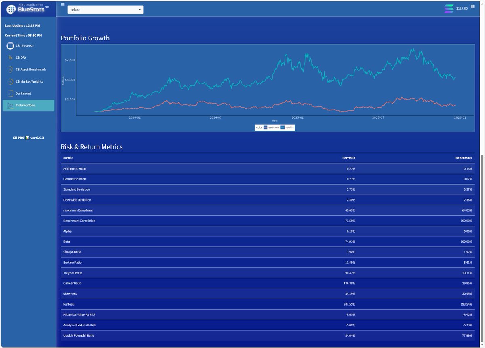Click the Analytical Value-At-Risk row label
Viewport: 485px width, 348px height.
pyautogui.click(x=80, y=325)
